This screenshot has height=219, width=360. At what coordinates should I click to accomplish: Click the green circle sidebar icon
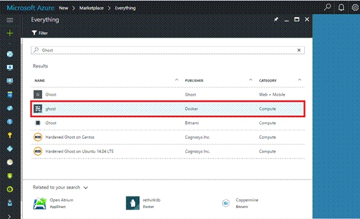[10, 189]
